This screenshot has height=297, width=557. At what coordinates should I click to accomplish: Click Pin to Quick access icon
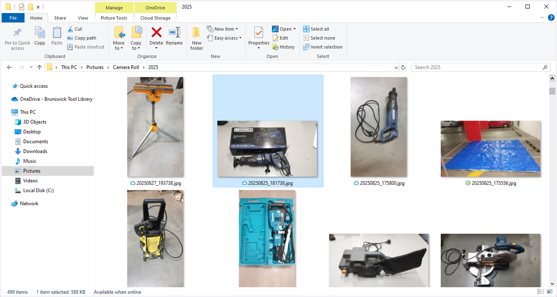point(17,33)
